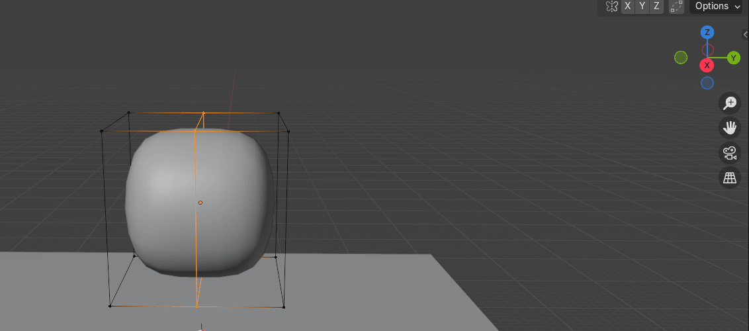This screenshot has height=331, width=749.
Task: Click the hand pan view button
Action: coord(730,128)
